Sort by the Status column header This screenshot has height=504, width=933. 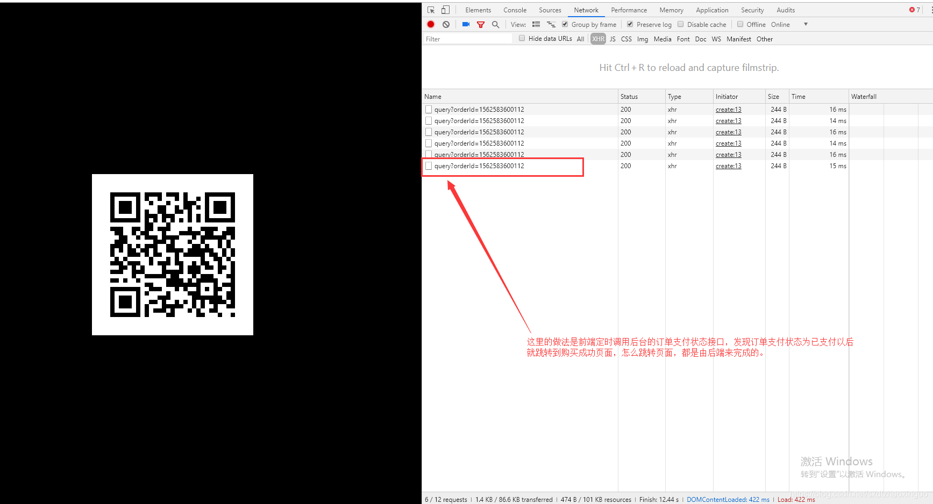tap(642, 97)
